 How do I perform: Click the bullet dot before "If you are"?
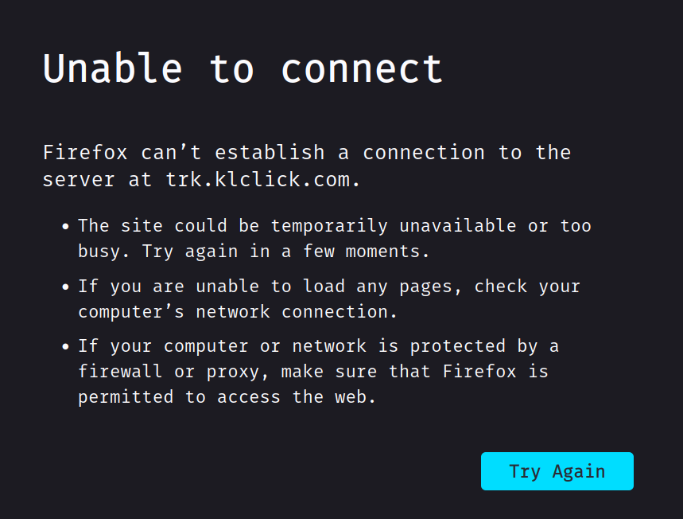point(65,287)
